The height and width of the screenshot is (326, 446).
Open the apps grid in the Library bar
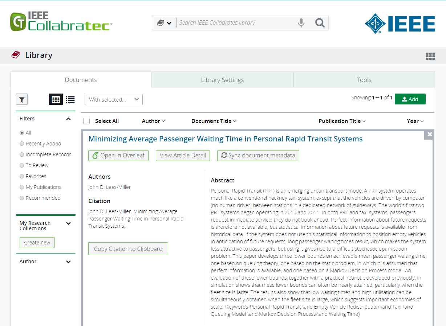click(x=430, y=56)
